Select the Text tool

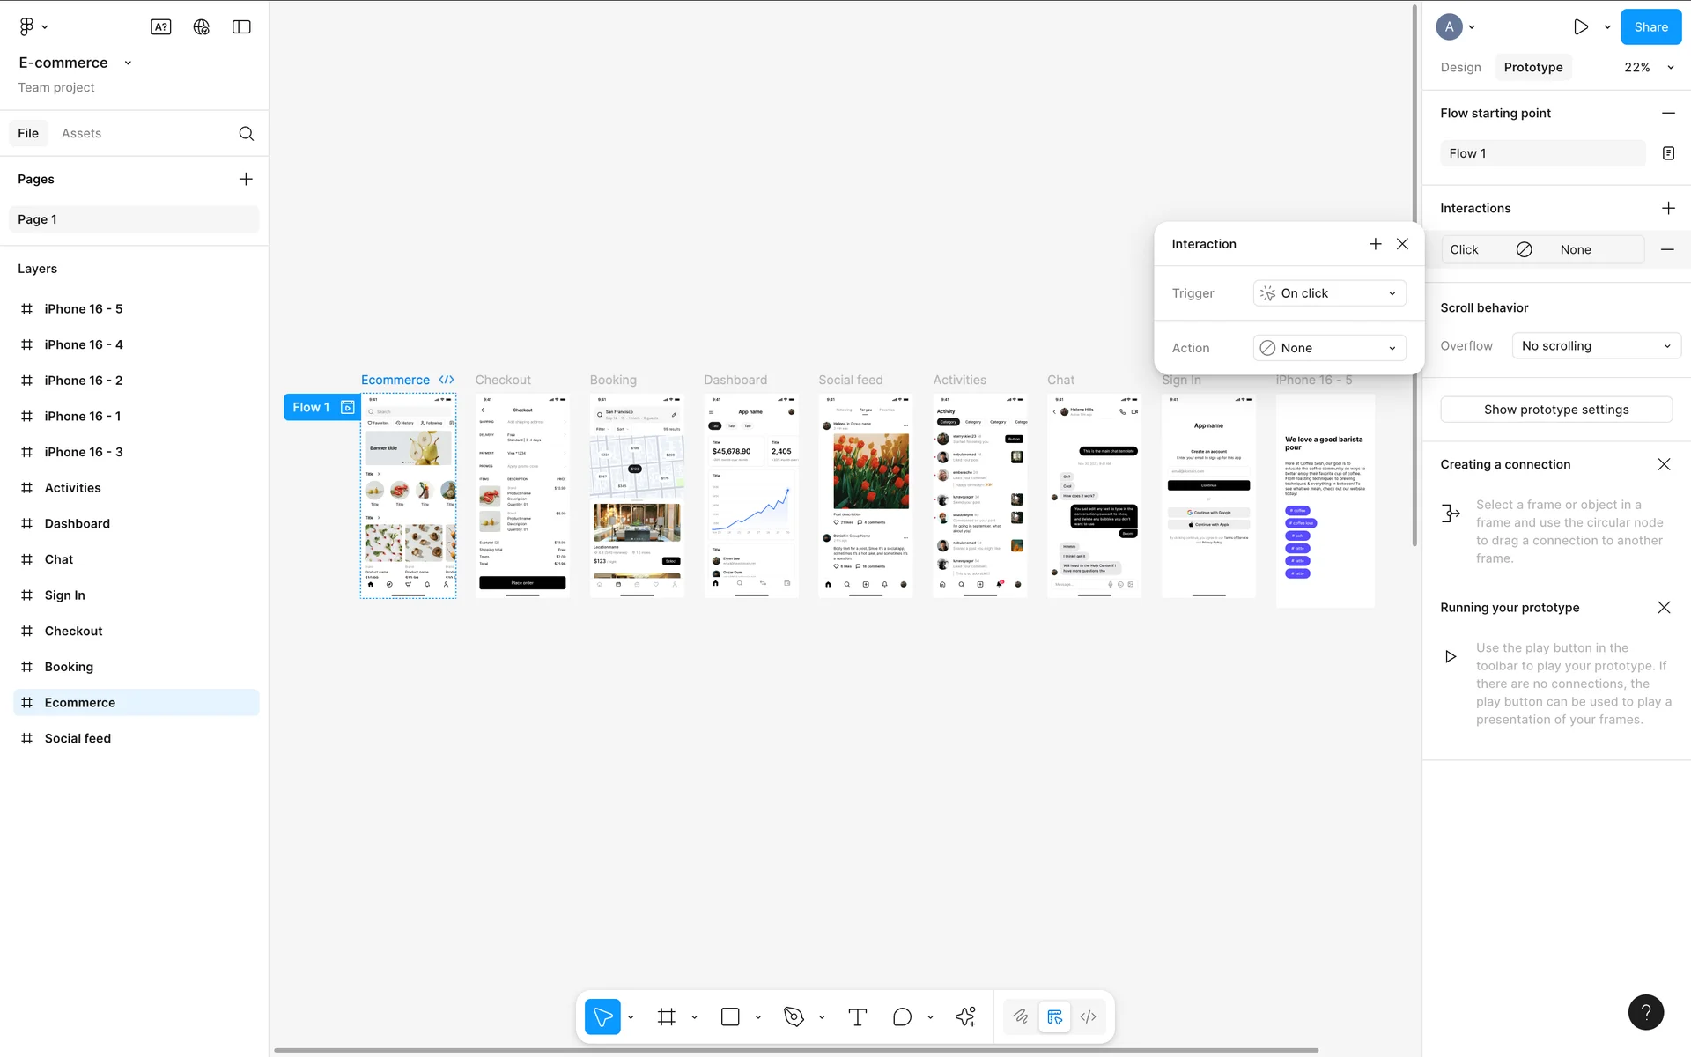(x=857, y=1017)
